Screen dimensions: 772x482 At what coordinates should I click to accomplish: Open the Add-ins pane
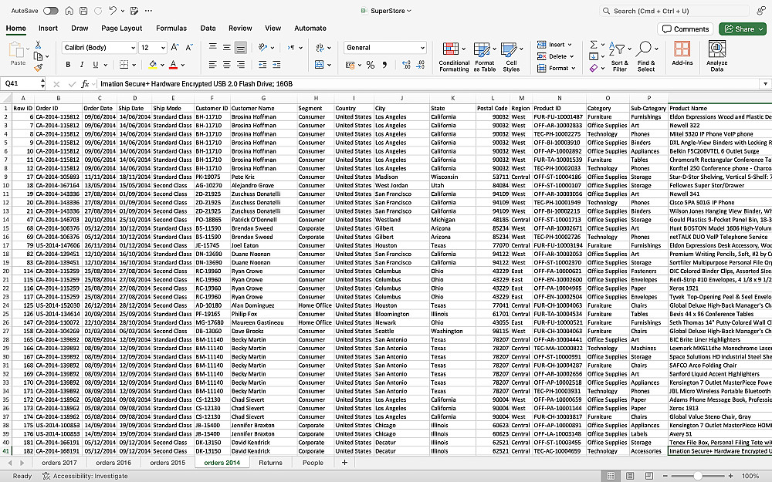[x=682, y=53]
